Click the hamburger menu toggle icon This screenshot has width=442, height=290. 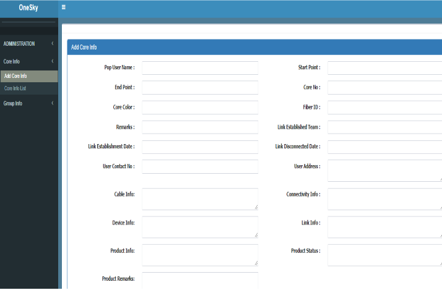[x=64, y=8]
